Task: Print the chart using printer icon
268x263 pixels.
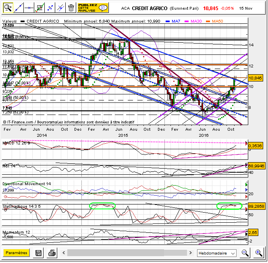Action: [x=52, y=253]
